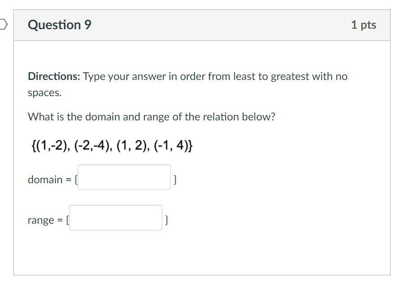Click the "domain =" label text

click(x=49, y=180)
